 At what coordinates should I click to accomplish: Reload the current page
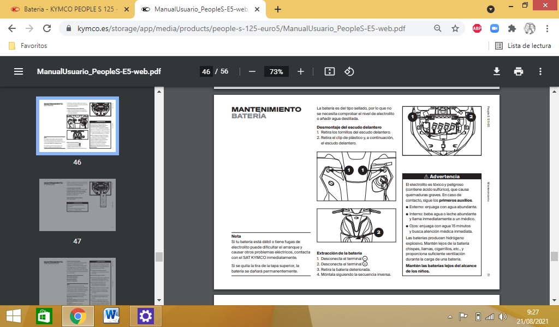pos(47,28)
